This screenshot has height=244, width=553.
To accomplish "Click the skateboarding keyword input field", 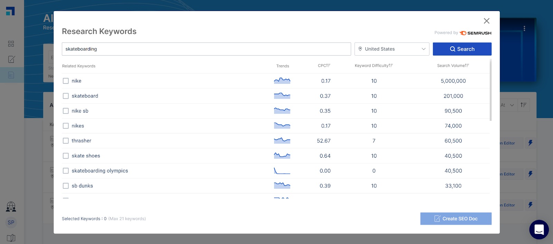I will tap(206, 49).
